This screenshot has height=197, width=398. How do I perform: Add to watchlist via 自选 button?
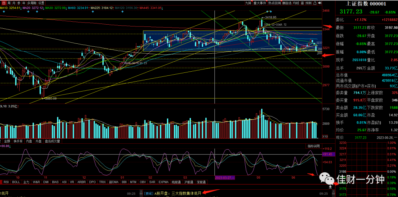(287, 3)
